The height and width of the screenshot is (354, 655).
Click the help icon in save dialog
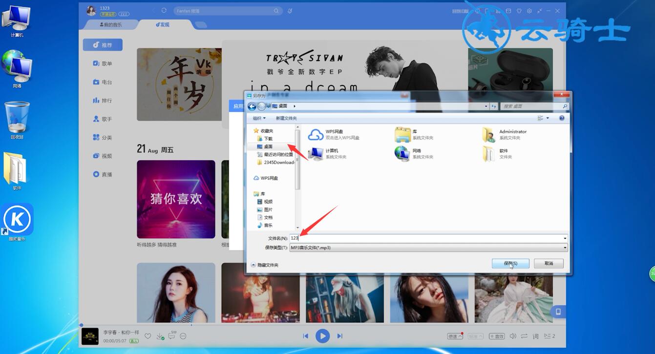click(x=562, y=118)
